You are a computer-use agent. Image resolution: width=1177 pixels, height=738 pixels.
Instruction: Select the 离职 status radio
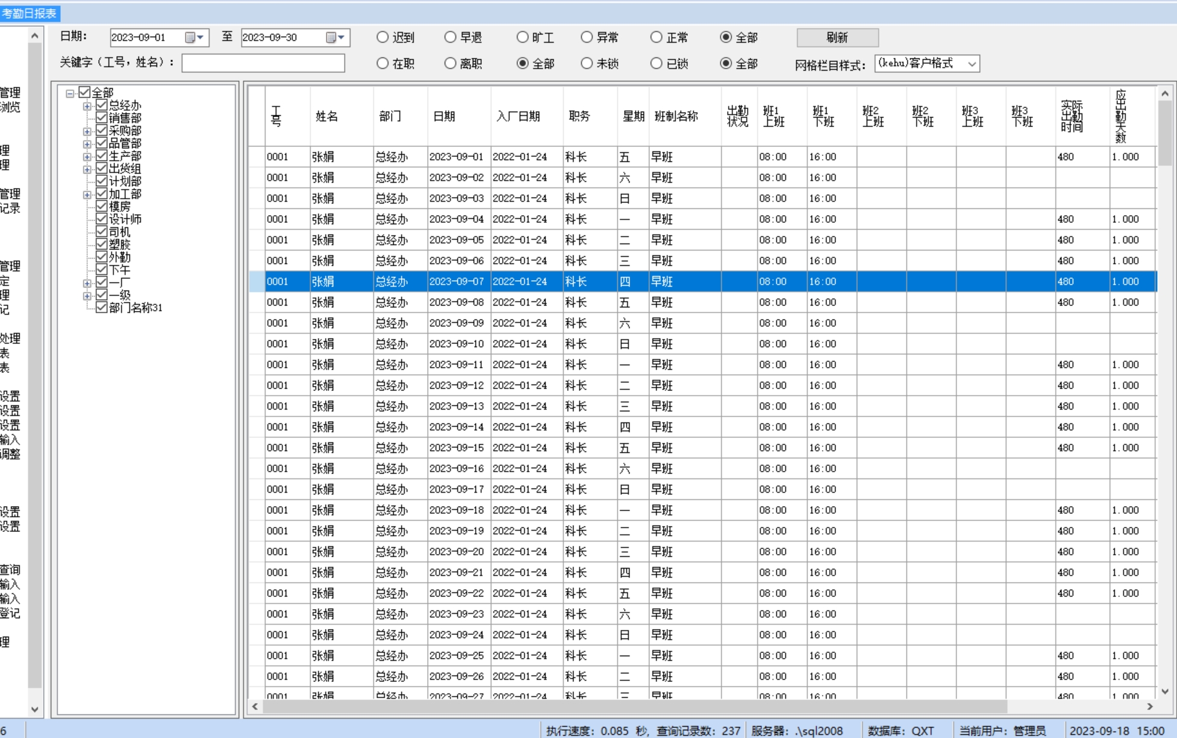click(x=450, y=64)
